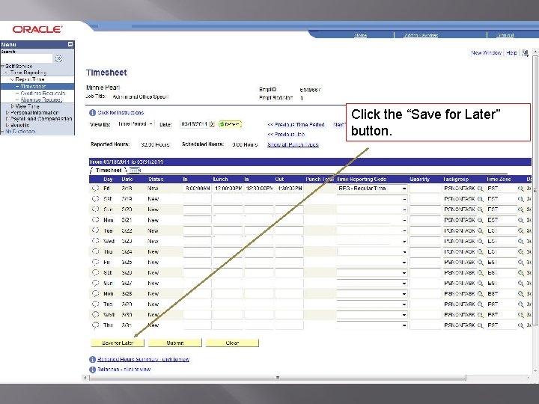Open comments bubble for Wed 3/23 row
This screenshot has width=539, height=404.
point(96,241)
